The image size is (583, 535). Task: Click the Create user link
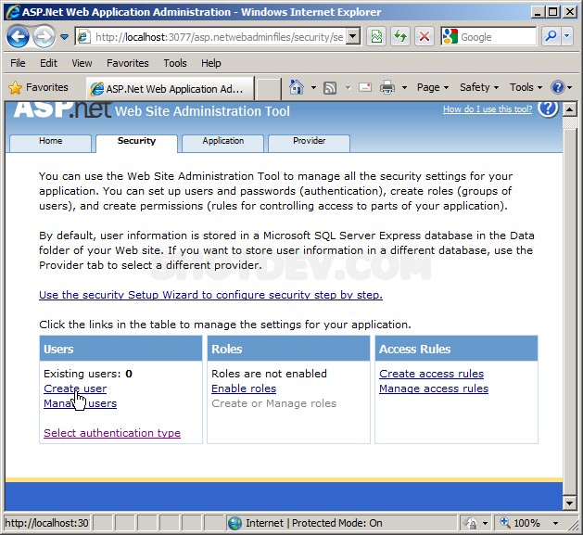click(75, 389)
